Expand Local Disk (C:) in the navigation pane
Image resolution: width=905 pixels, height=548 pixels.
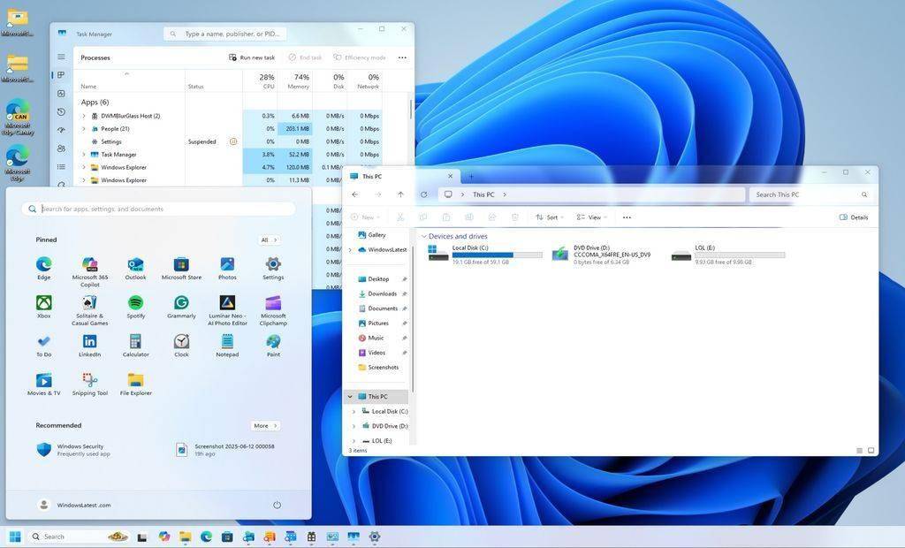(x=354, y=411)
